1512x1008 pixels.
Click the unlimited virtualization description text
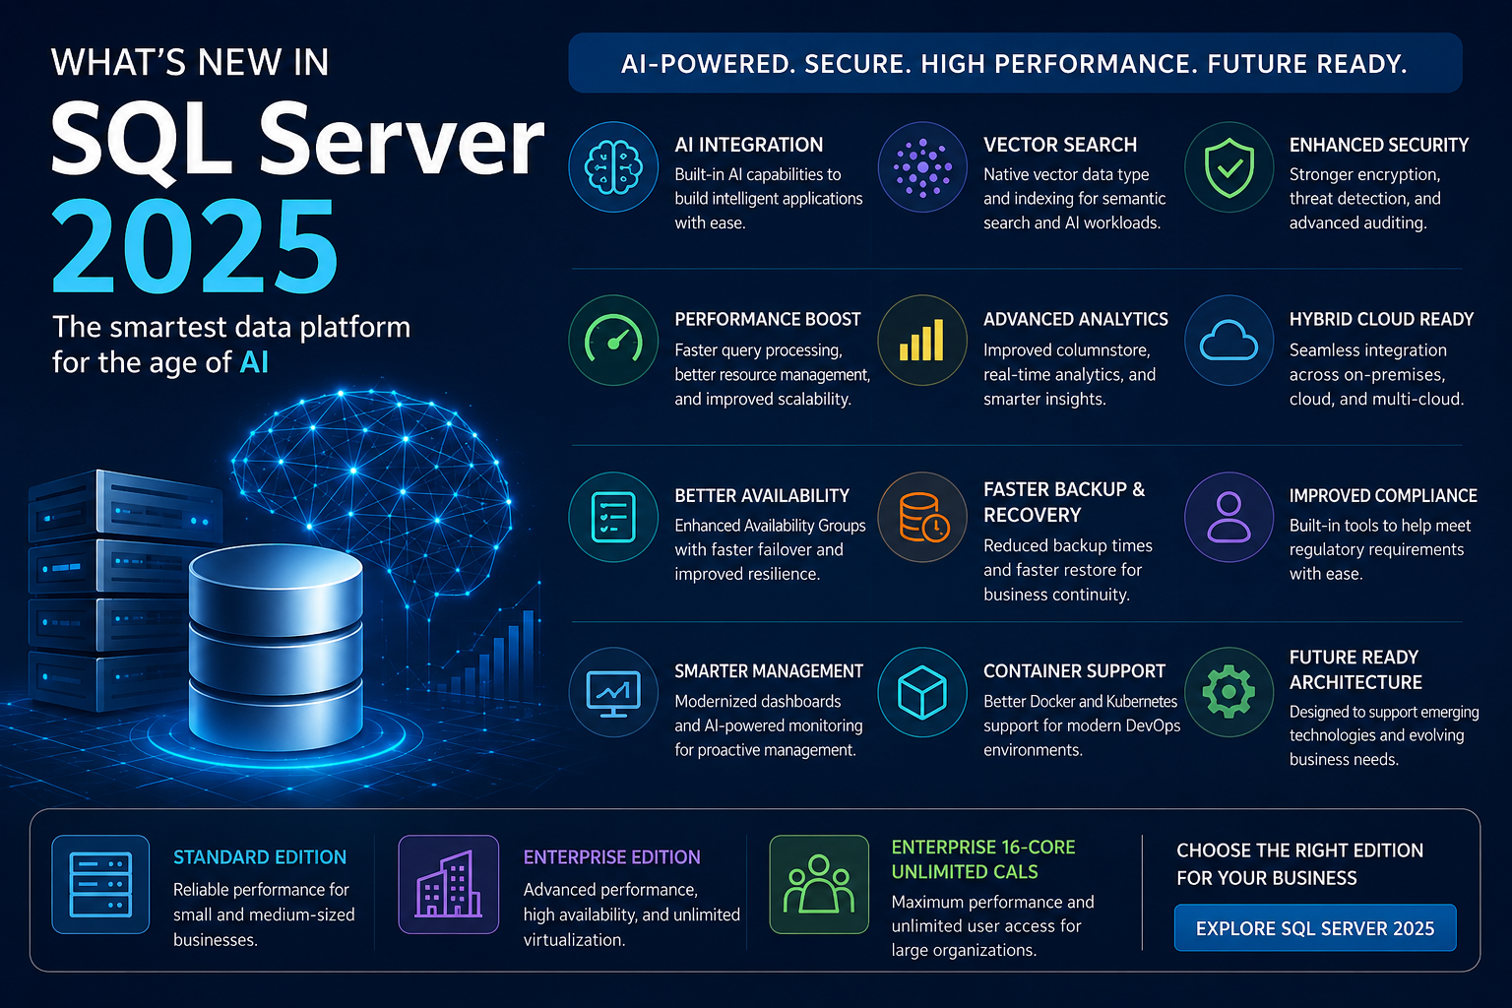(632, 914)
